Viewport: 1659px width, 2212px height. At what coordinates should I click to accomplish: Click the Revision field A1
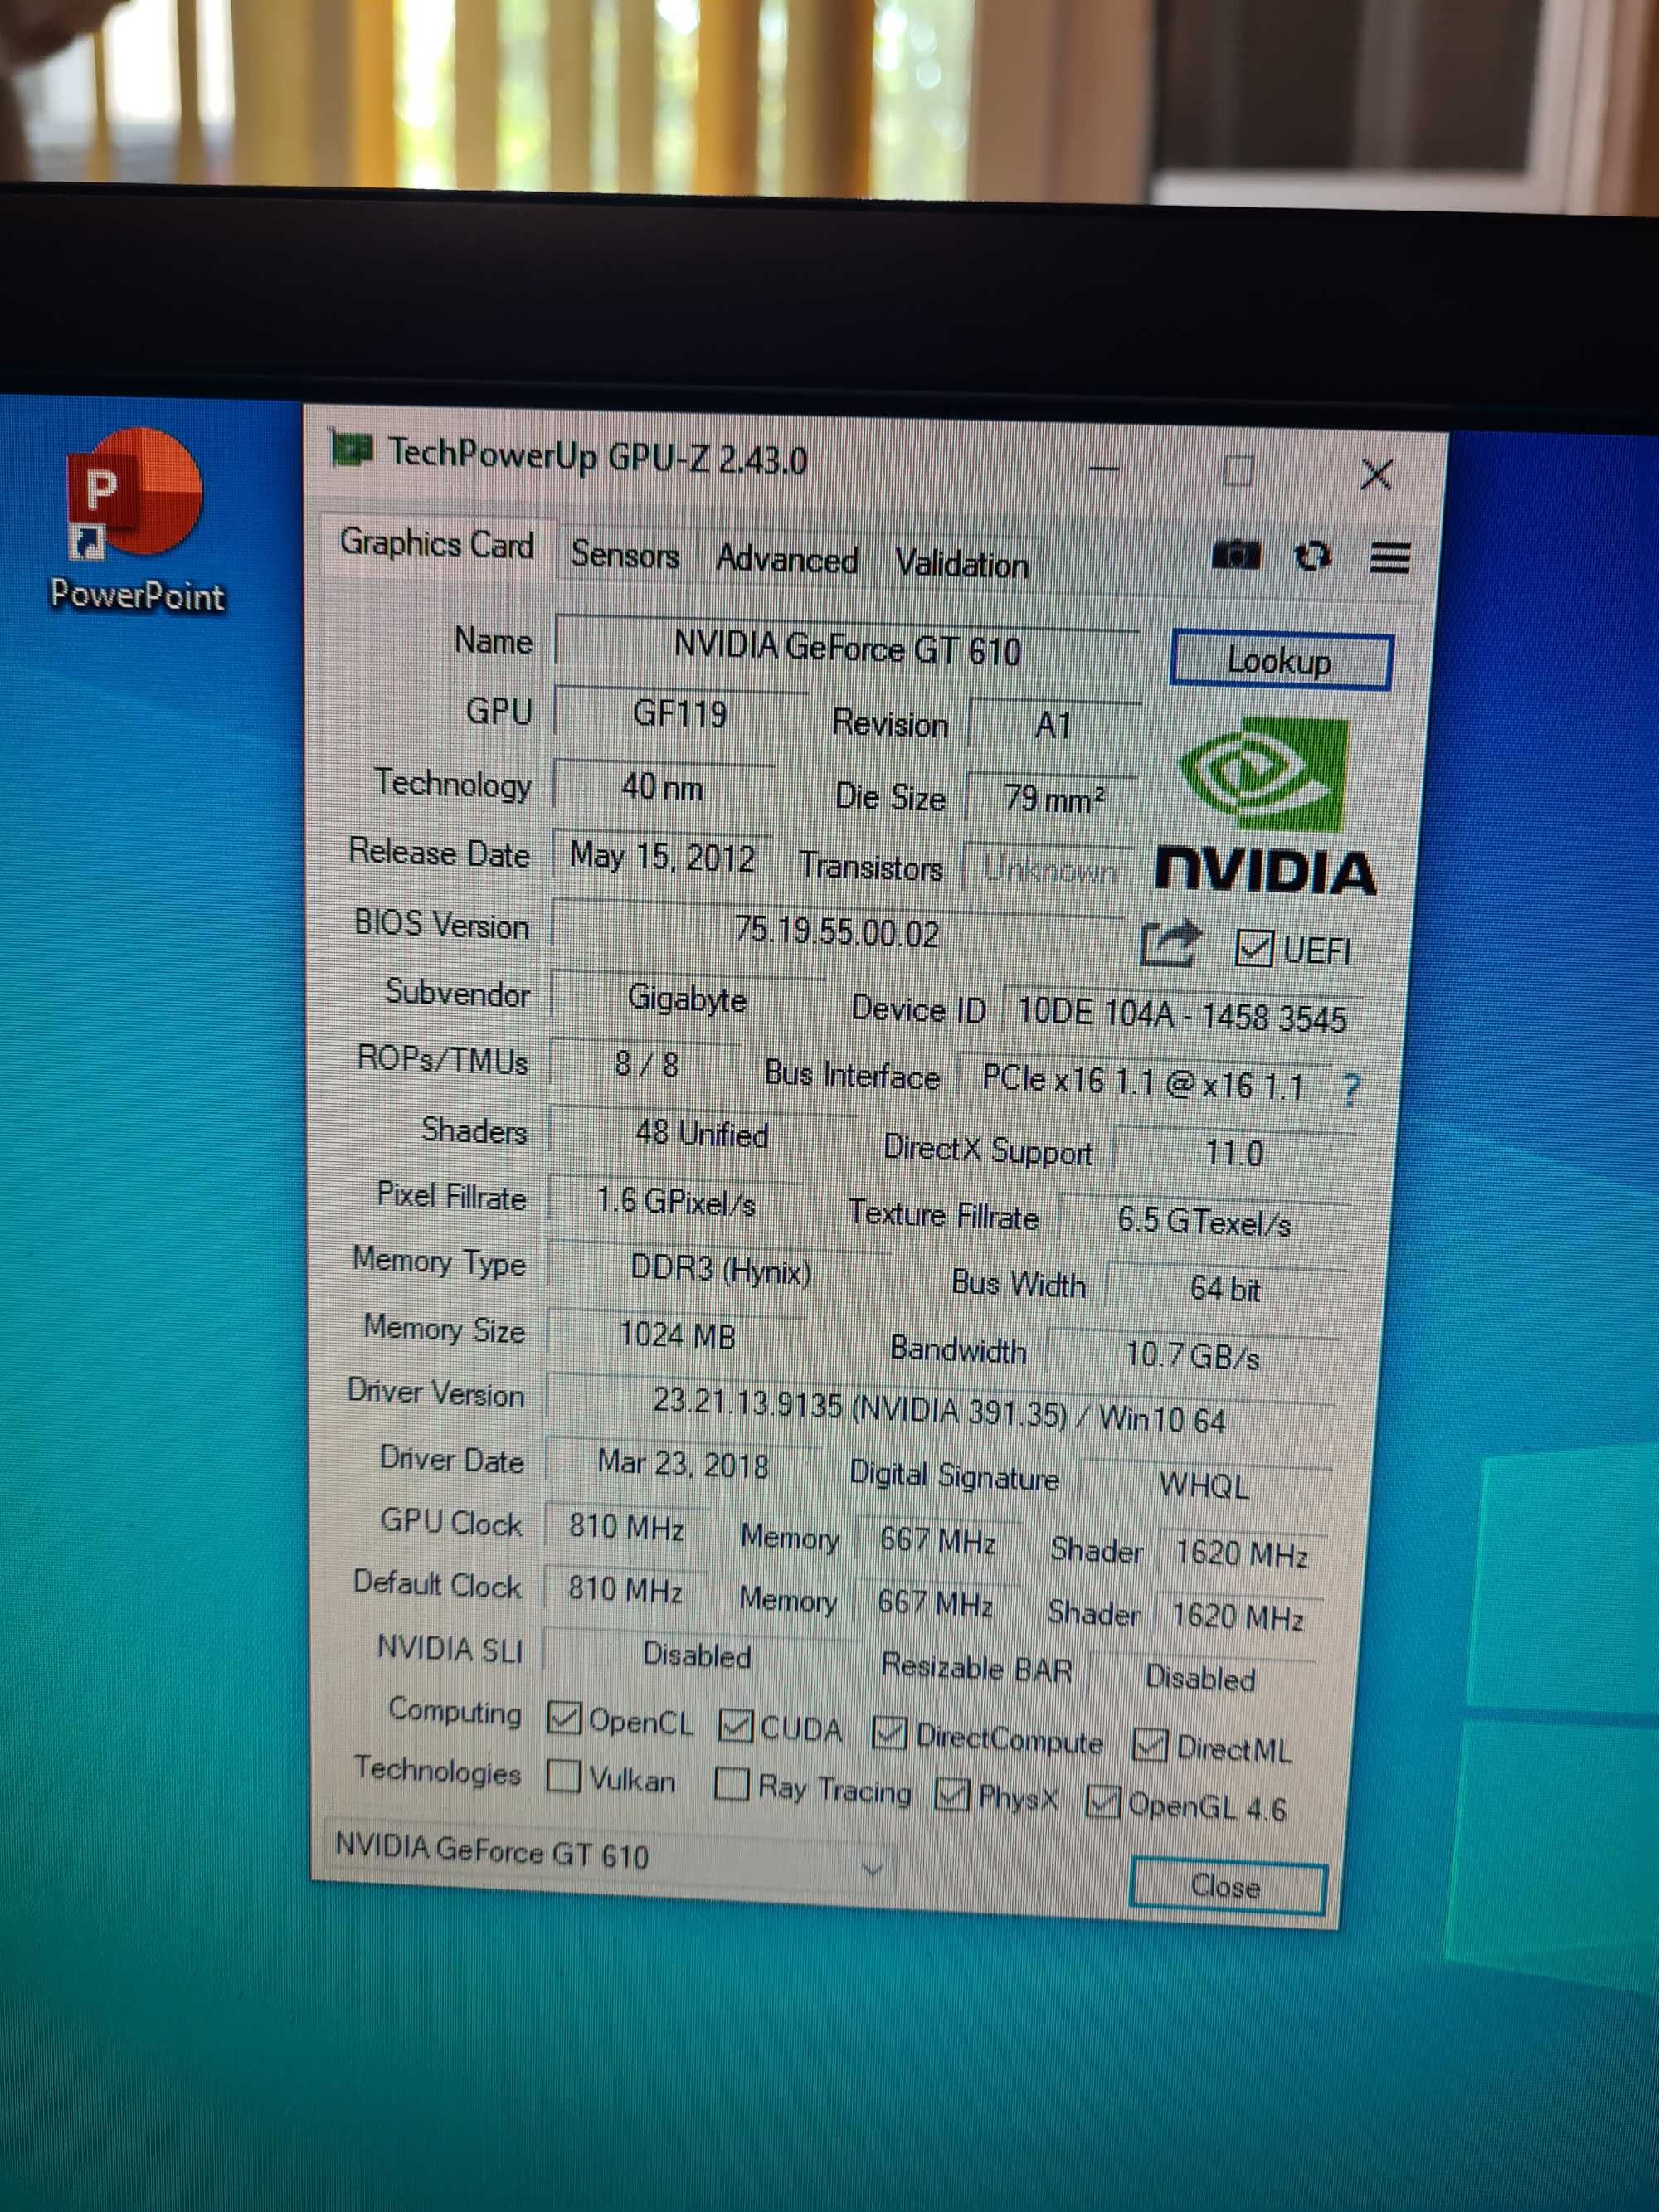coord(1053,725)
